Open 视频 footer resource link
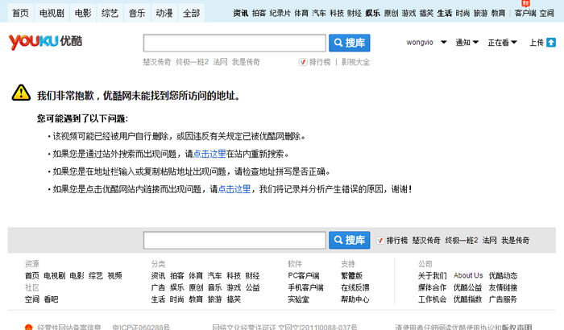This screenshot has height=330, width=564. [x=114, y=276]
